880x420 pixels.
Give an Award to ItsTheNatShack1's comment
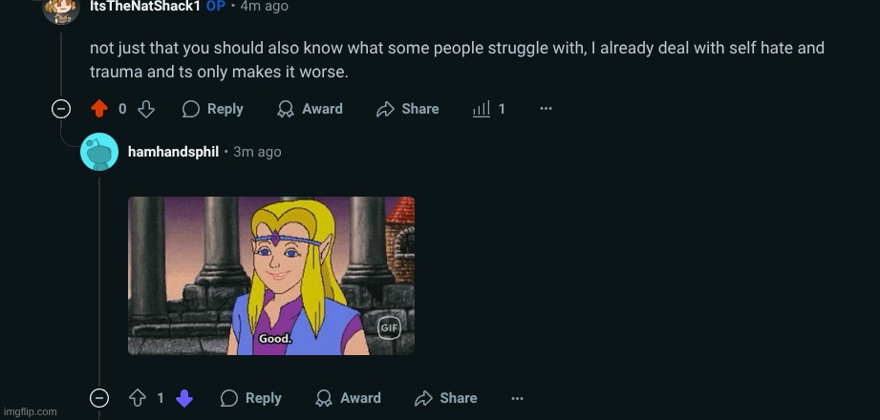pos(310,109)
